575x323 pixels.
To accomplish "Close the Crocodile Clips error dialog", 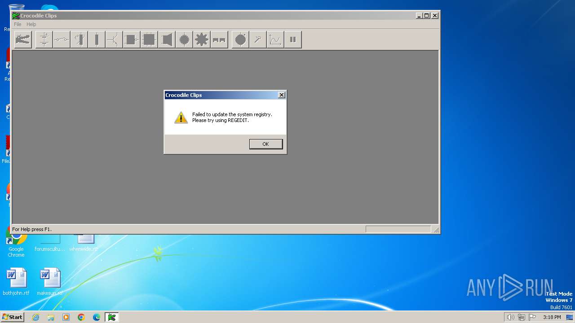I will pyautogui.click(x=282, y=95).
